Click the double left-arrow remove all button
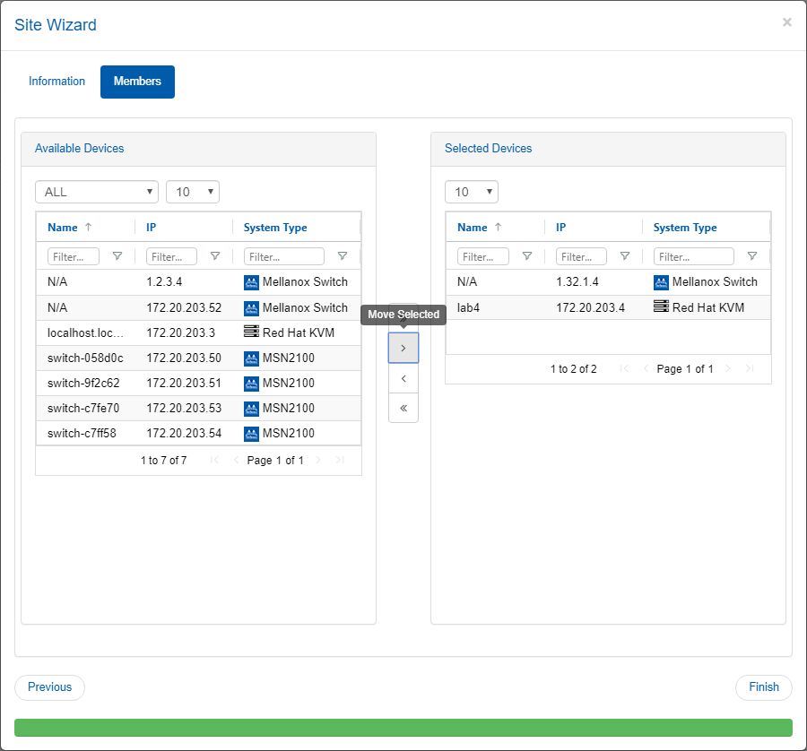The width and height of the screenshot is (807, 751). coord(403,408)
